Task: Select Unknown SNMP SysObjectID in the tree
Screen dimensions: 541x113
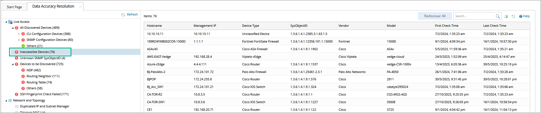Action: 43,58
